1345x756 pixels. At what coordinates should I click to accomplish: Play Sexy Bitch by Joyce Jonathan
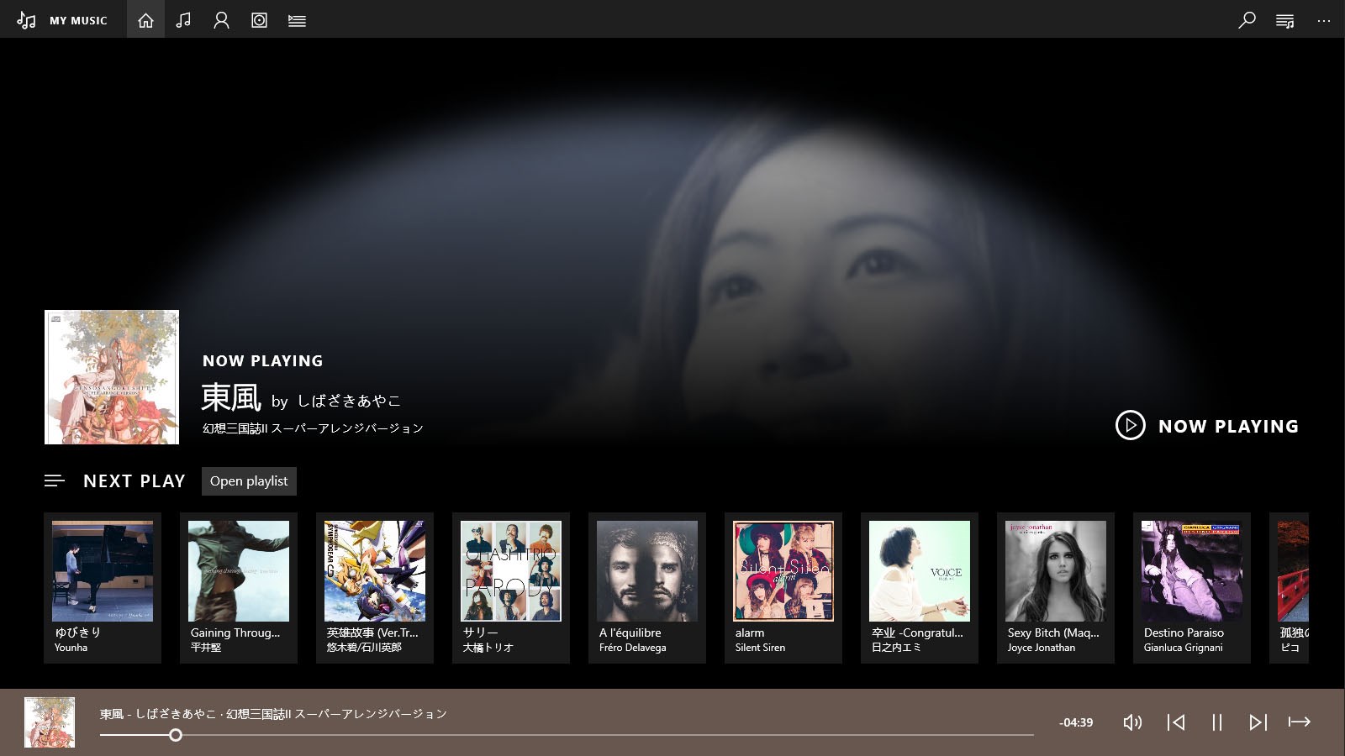pyautogui.click(x=1056, y=588)
